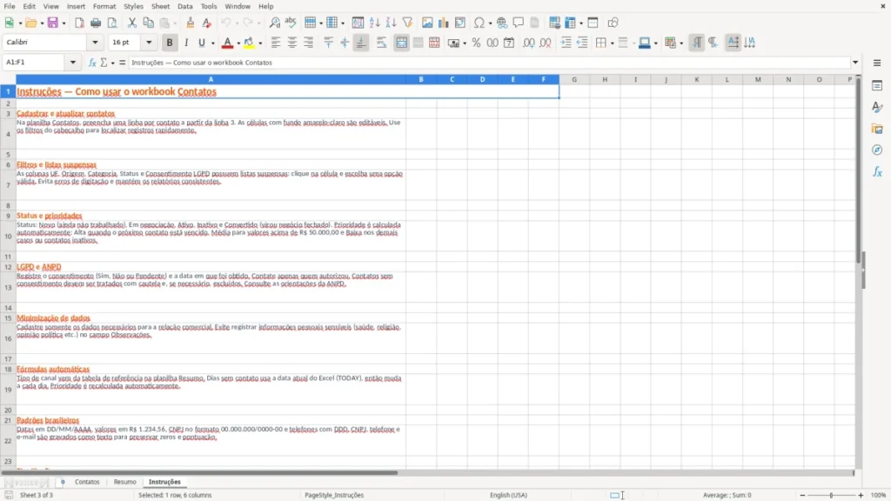
Task: Select row 10 header
Action: [8, 237]
